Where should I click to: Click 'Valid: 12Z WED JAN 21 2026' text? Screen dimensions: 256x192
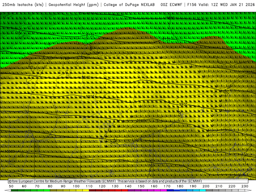pos(227,5)
